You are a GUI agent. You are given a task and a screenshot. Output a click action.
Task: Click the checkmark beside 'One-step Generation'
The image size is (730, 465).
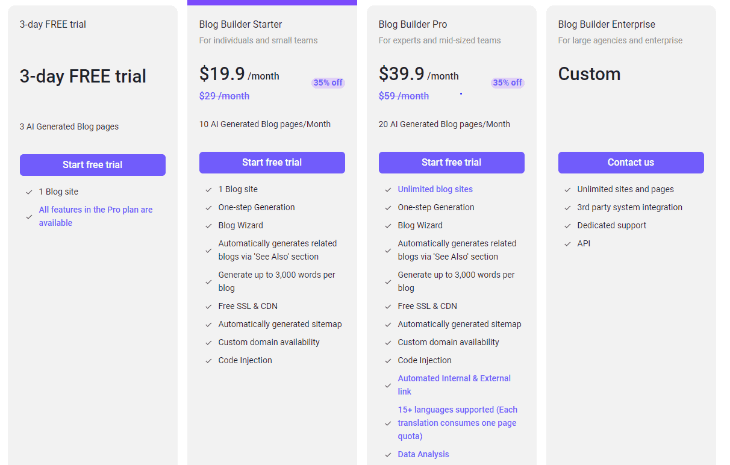tap(208, 207)
